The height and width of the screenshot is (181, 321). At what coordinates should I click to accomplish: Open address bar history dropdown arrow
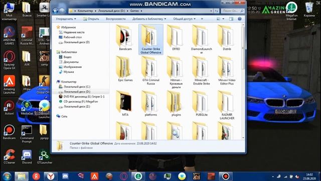coord(211,11)
